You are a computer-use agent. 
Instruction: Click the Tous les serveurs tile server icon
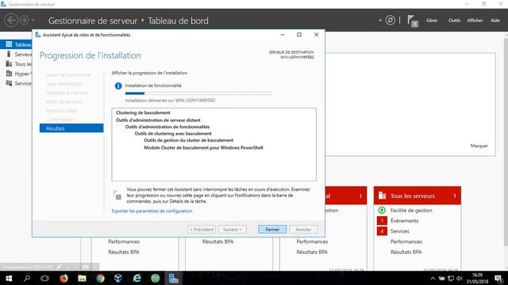coord(383,196)
